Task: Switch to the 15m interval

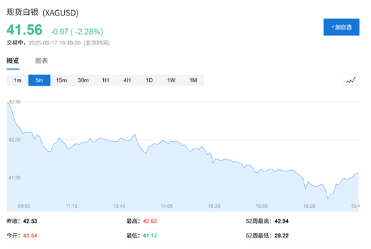Action: 61,80
